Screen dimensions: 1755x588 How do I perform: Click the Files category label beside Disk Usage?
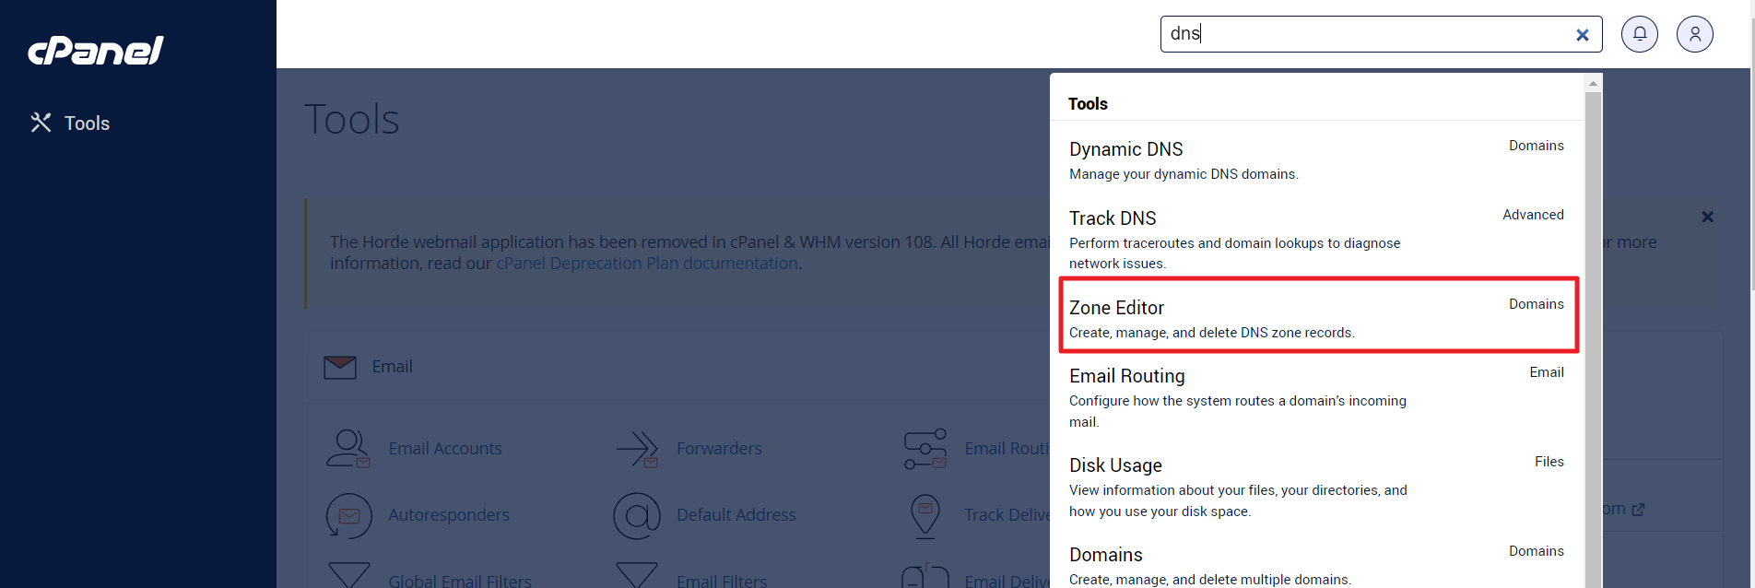(x=1549, y=462)
